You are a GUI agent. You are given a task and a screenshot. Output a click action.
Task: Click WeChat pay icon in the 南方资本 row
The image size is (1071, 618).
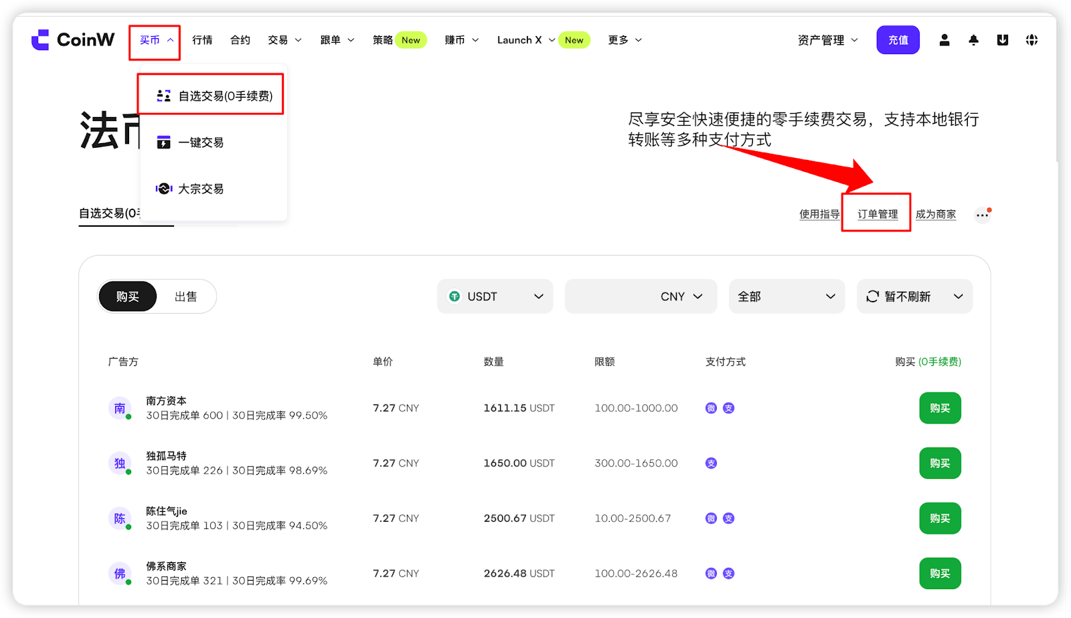pos(711,408)
